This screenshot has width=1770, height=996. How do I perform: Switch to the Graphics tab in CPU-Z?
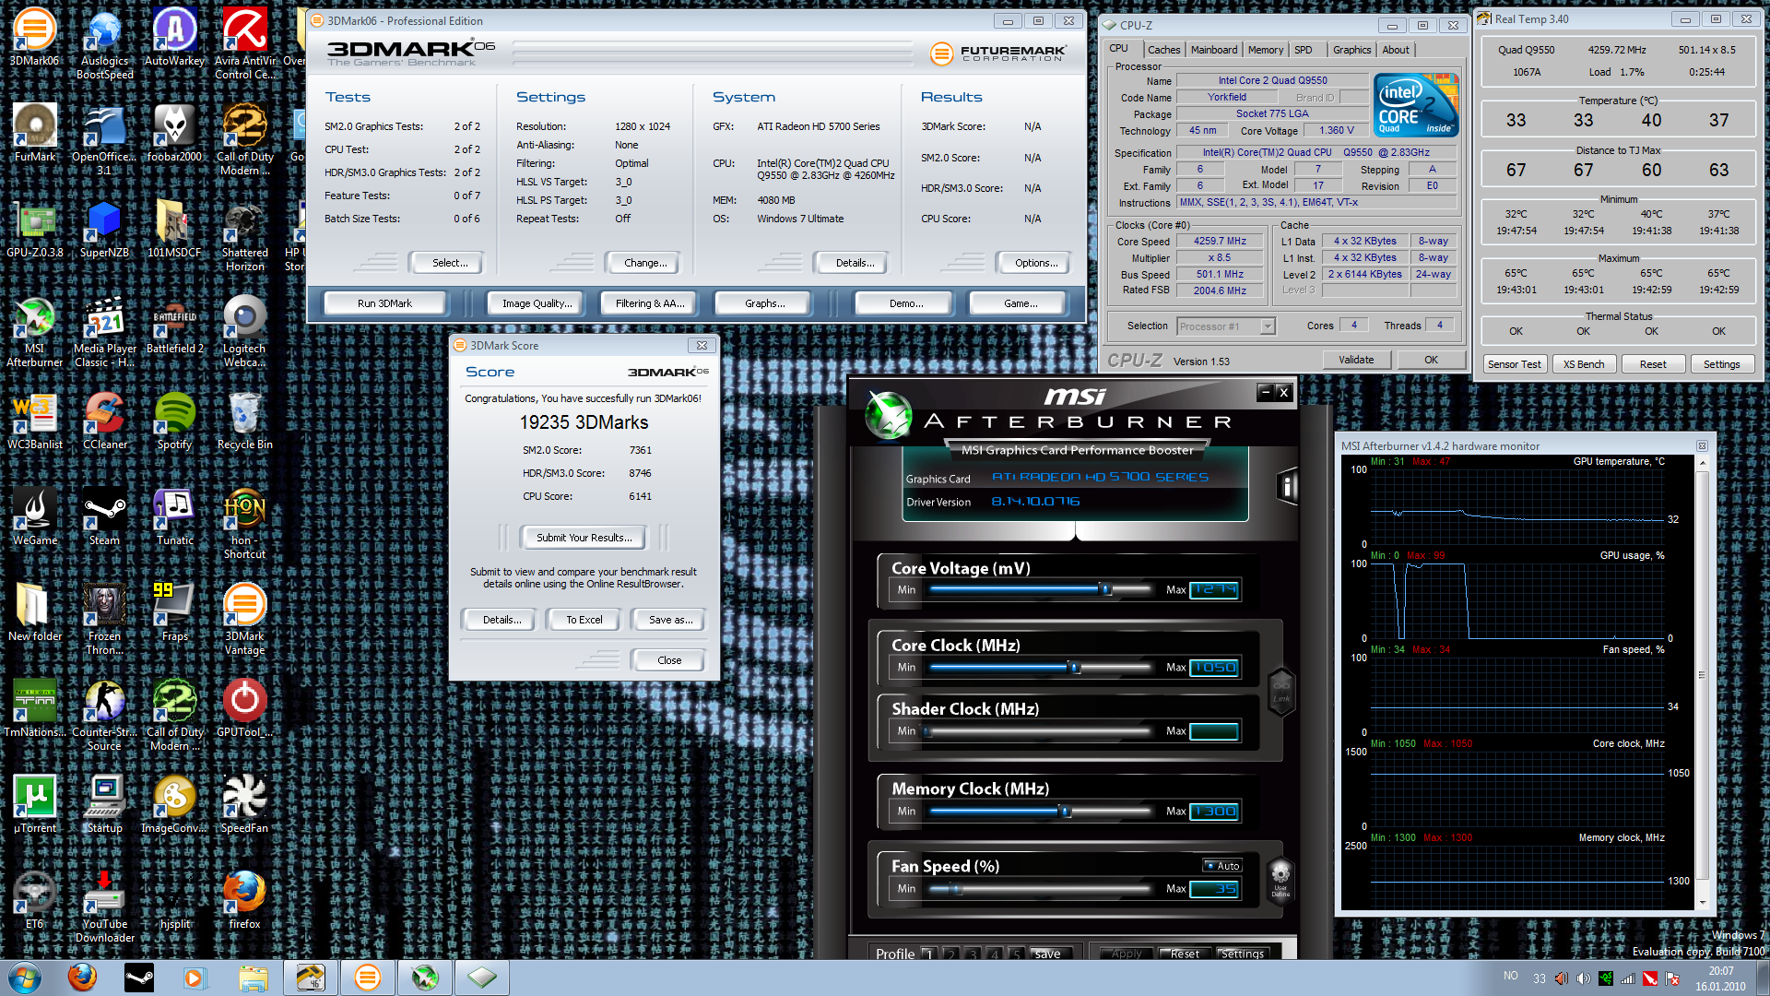(1351, 50)
